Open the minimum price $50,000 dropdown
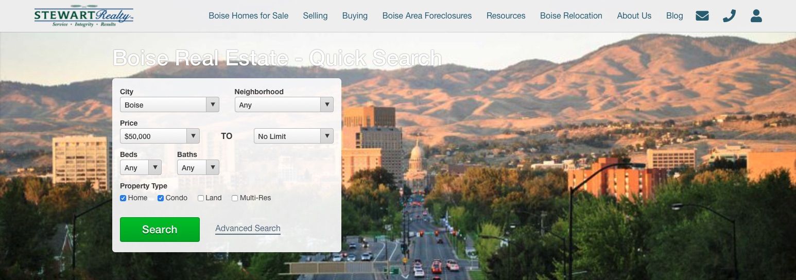Image resolution: width=796 pixels, height=280 pixels. 160,136
